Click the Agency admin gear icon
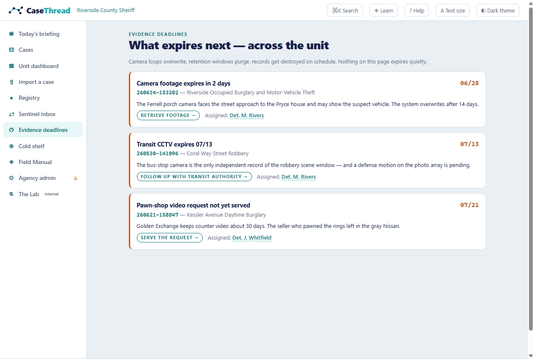This screenshot has width=534, height=359. pos(11,178)
